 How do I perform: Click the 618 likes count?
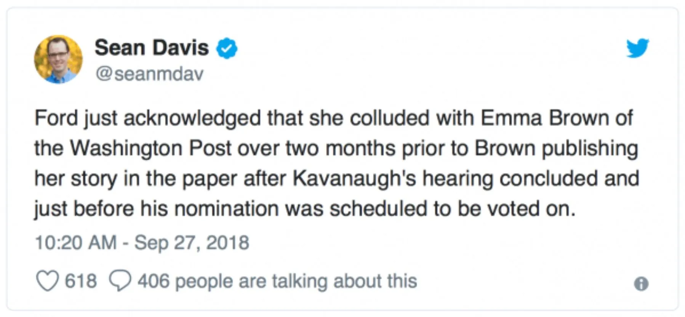(x=81, y=281)
